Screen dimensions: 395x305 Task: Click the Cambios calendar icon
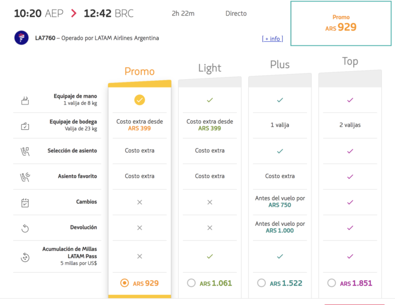tap(25, 202)
